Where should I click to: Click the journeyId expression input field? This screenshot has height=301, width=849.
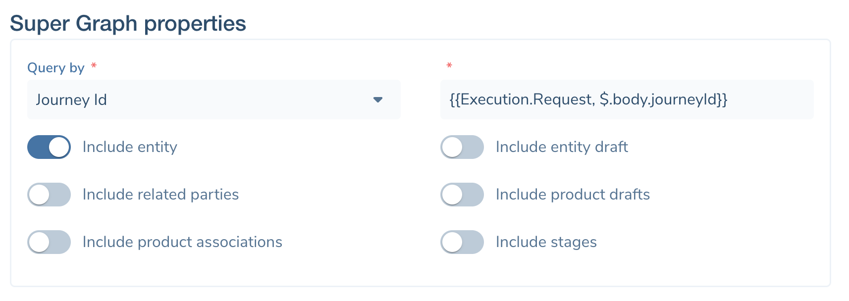tap(626, 99)
